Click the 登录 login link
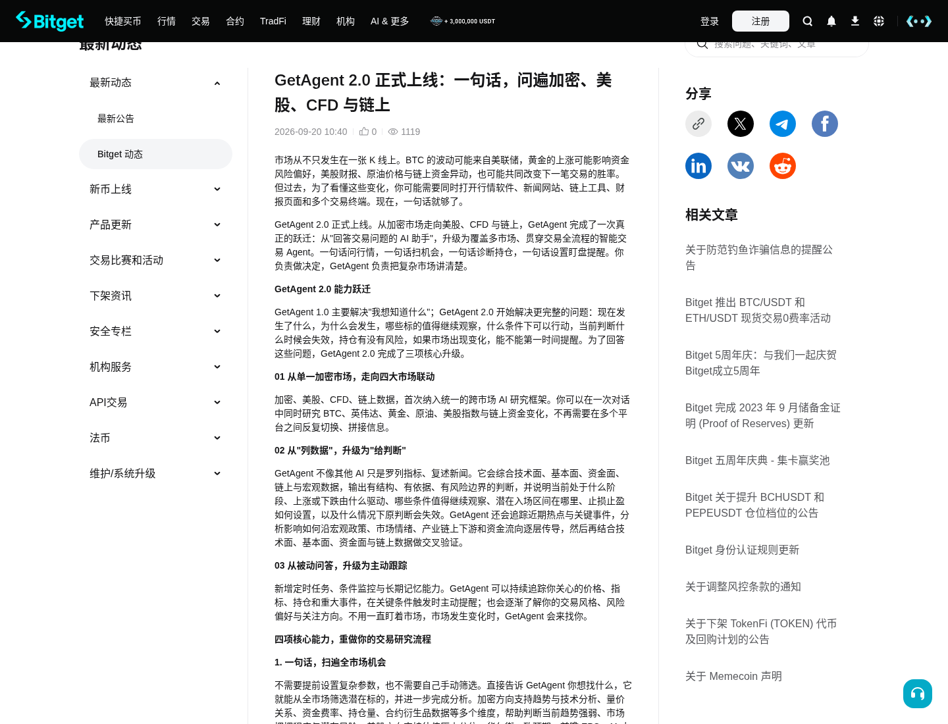 pyautogui.click(x=710, y=21)
